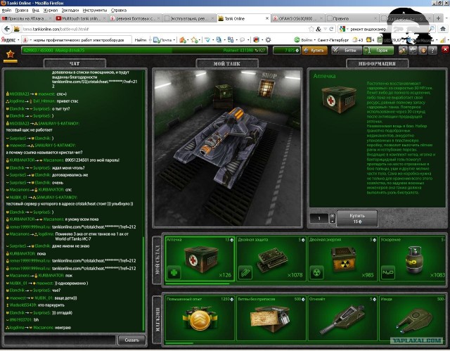
Task: Send chat message with Сказать button
Action: [x=132, y=340]
